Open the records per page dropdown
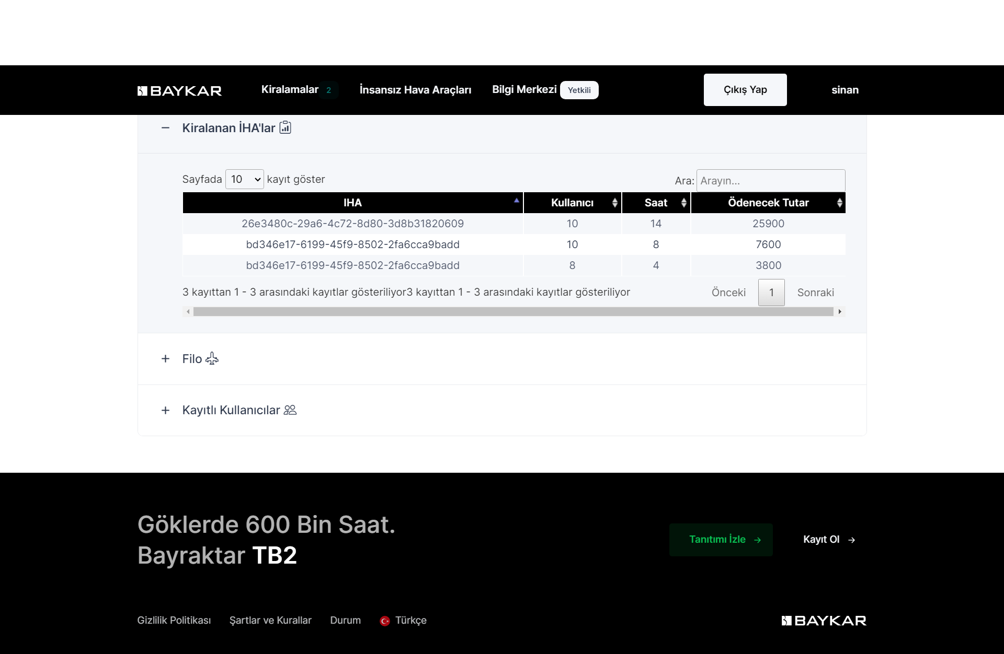1004x654 pixels. (244, 179)
